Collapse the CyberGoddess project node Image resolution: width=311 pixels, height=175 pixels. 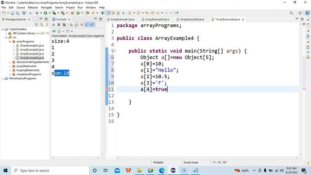(x=2, y=29)
